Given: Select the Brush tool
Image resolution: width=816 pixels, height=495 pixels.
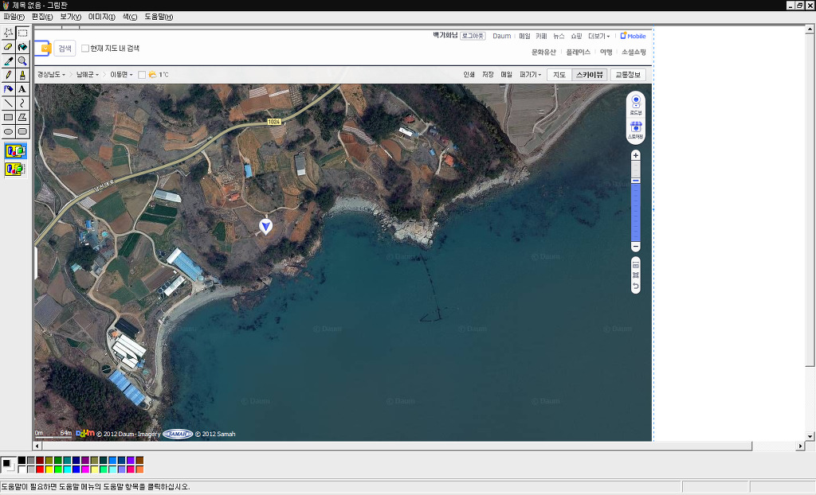Looking at the screenshot, I should [x=22, y=75].
